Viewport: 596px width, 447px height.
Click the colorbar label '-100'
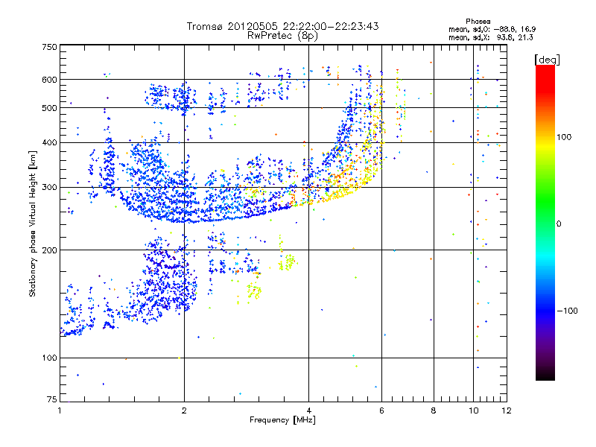(x=567, y=311)
